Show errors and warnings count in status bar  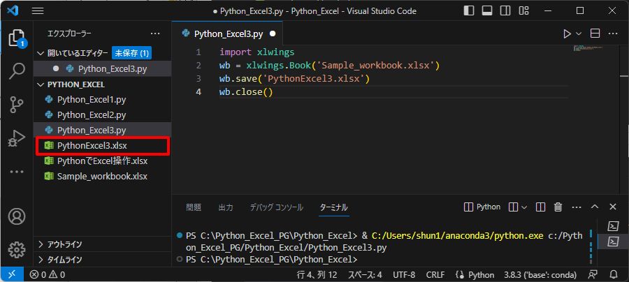(48, 275)
